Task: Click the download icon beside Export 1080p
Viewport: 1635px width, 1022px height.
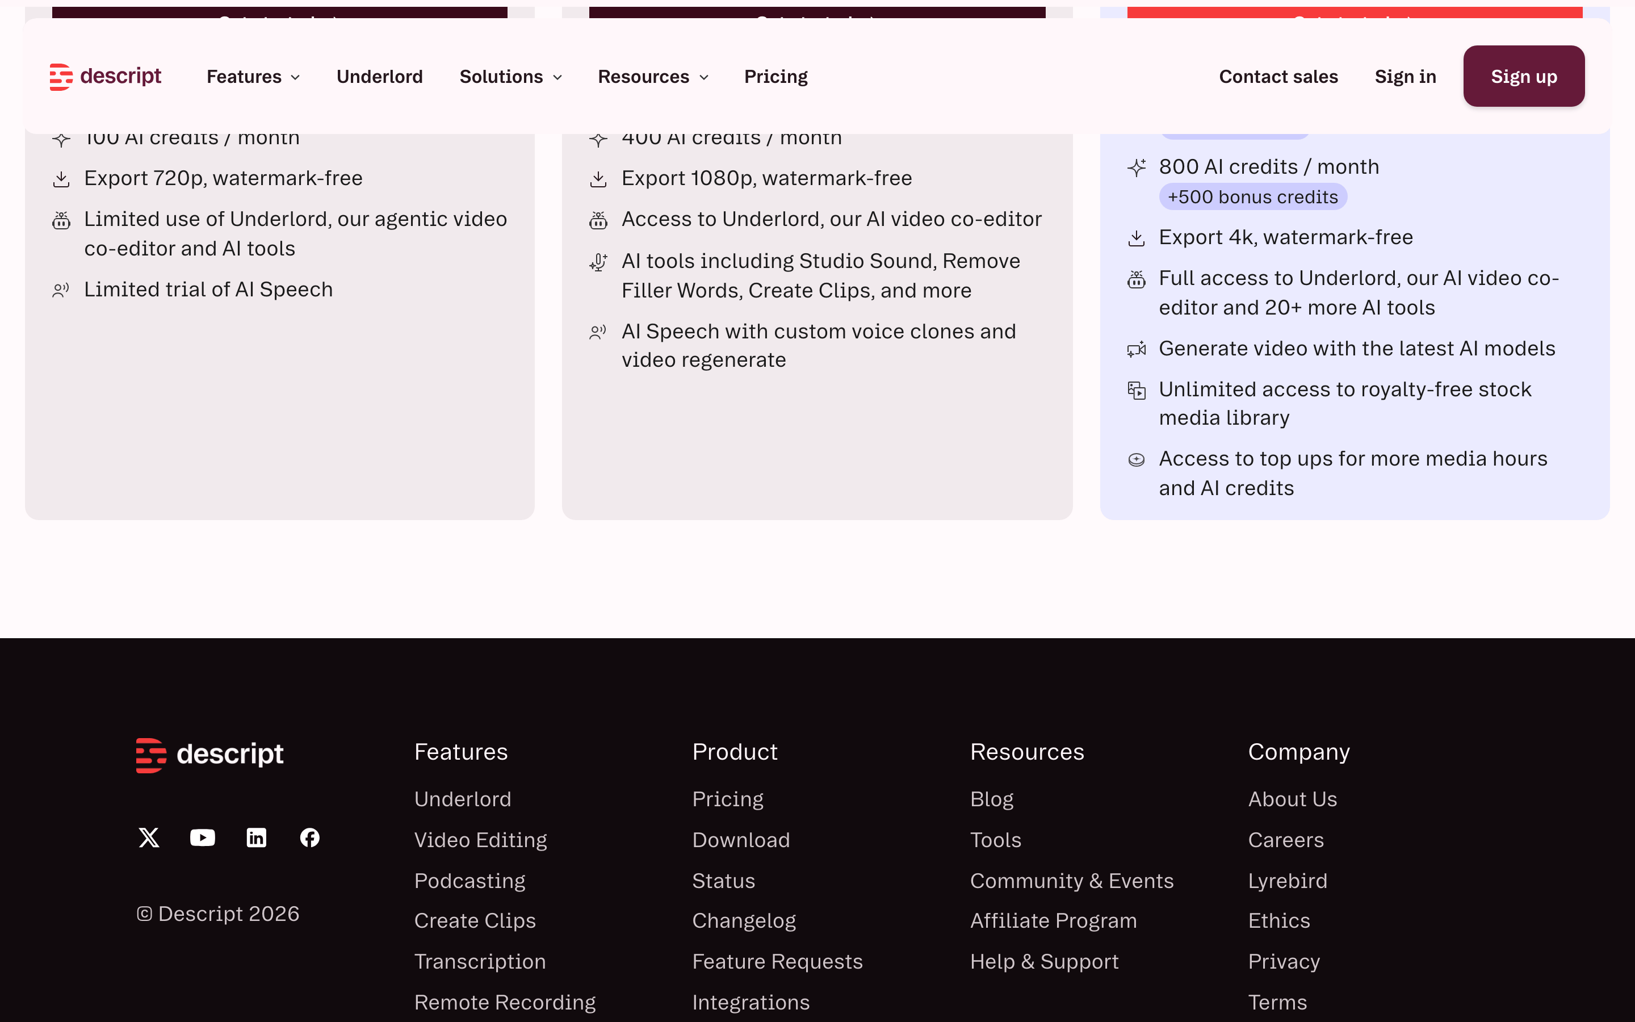Action: point(598,179)
